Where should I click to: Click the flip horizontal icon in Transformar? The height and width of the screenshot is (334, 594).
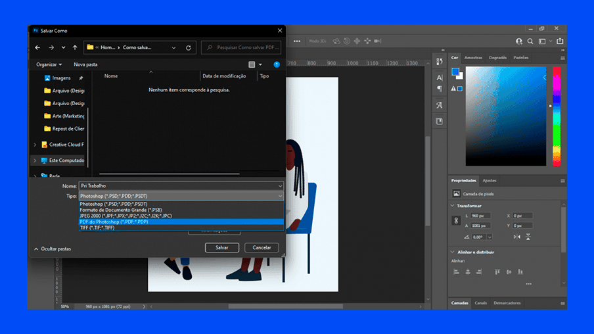(518, 237)
